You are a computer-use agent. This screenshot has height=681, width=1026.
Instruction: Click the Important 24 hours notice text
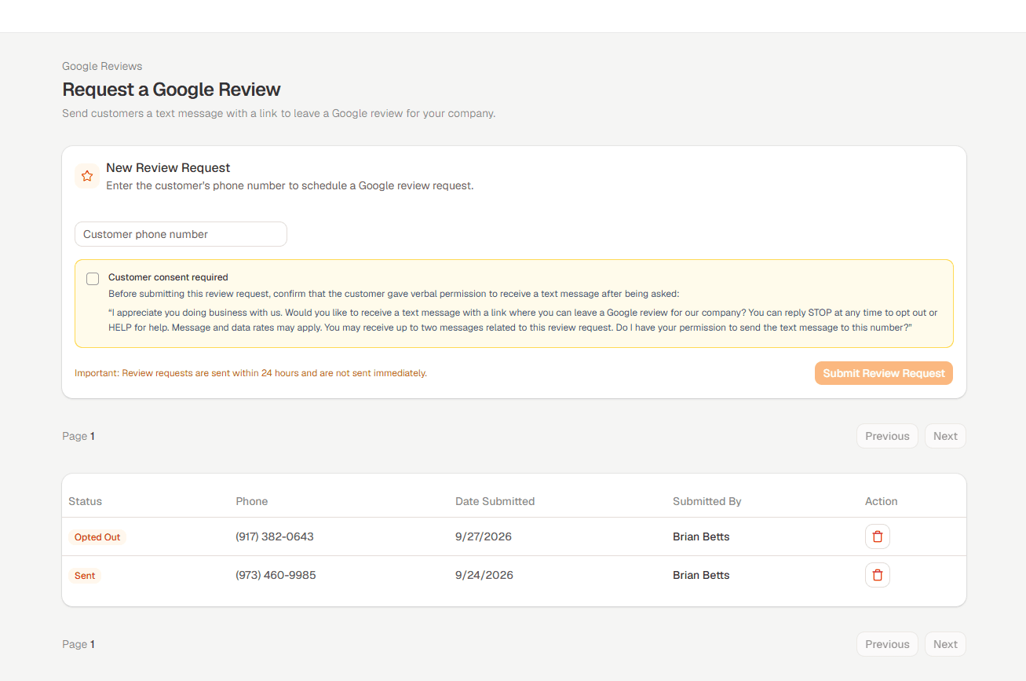coord(250,373)
